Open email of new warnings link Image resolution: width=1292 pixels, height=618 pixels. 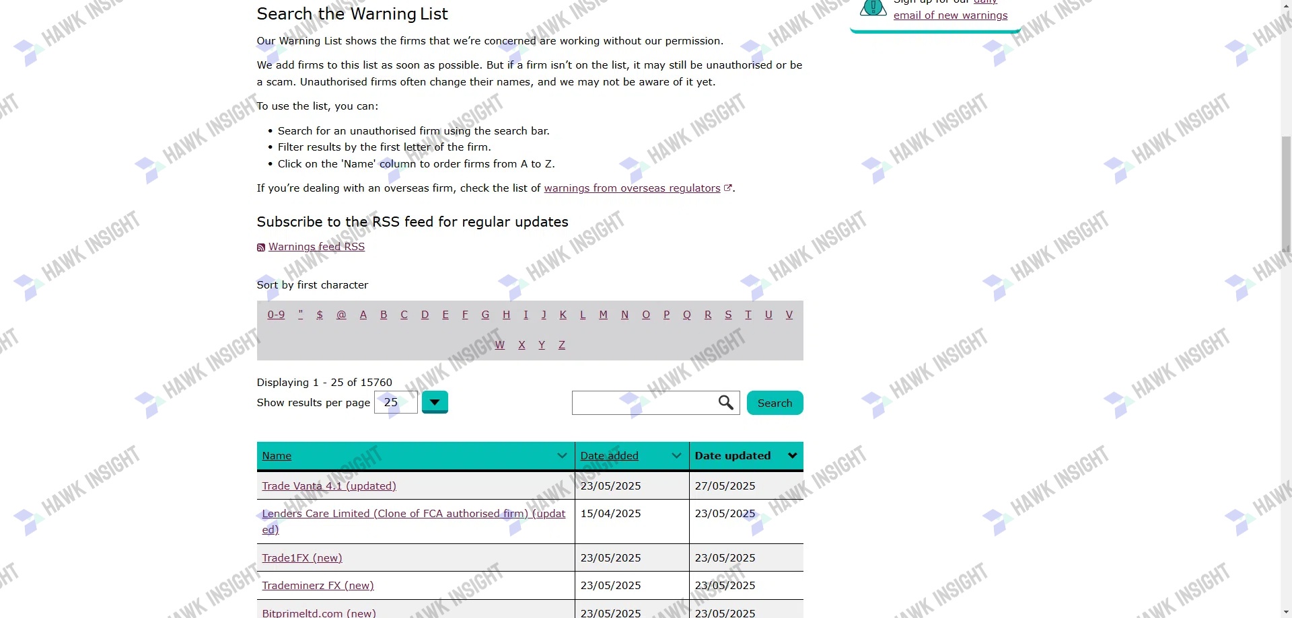pyautogui.click(x=950, y=15)
